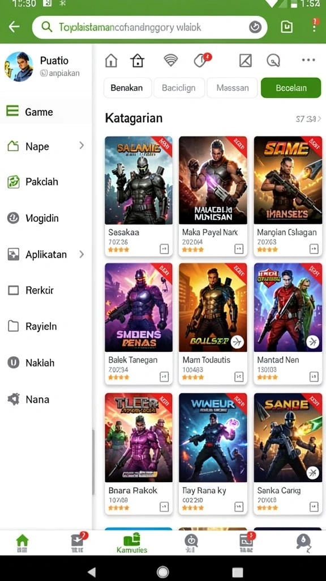
Task: Open the Katagarian see-all chevron
Action: pyautogui.click(x=319, y=119)
